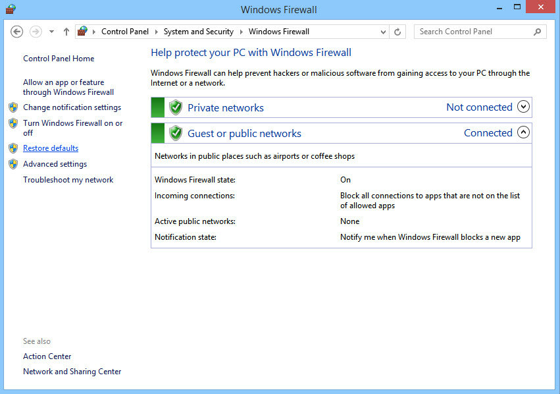This screenshot has width=560, height=394.
Task: Focus the Search Control Panel box
Action: point(480,32)
